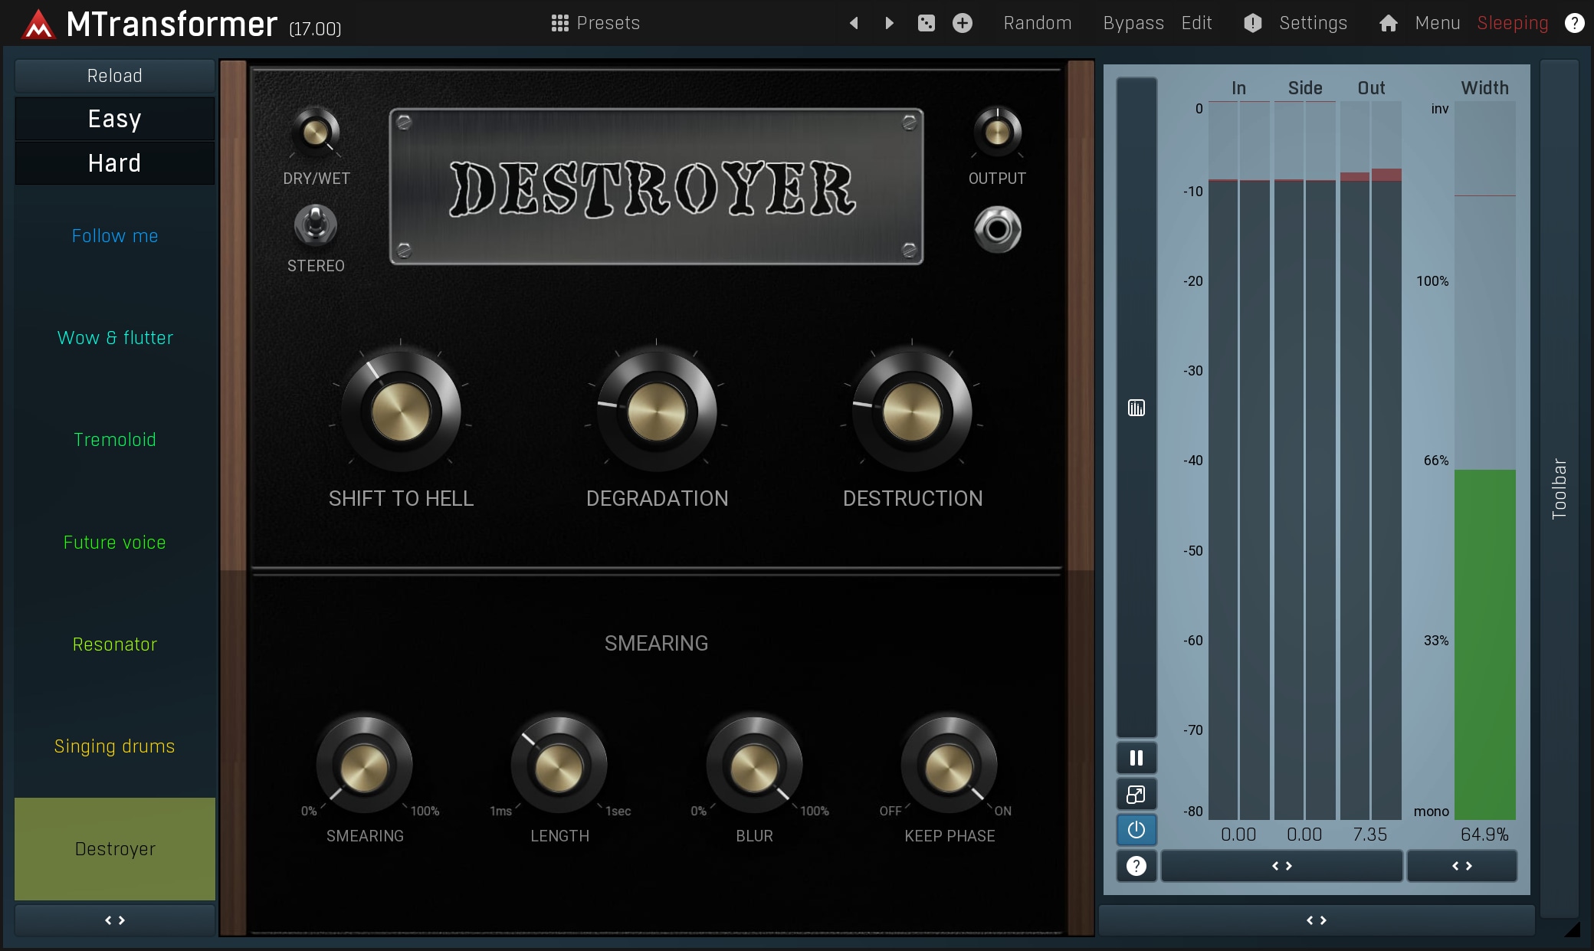Flip the STEREO toggle switch
Viewport: 1594px width, 951px height.
316,225
